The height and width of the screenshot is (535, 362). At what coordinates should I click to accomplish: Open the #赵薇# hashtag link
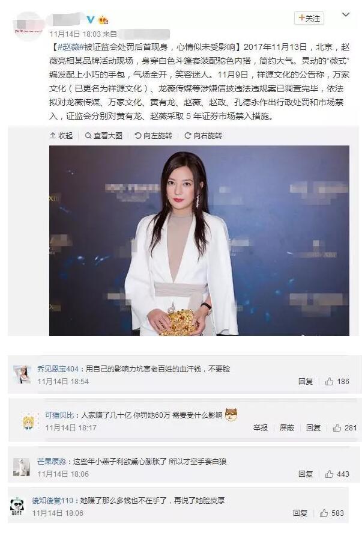tap(70, 47)
